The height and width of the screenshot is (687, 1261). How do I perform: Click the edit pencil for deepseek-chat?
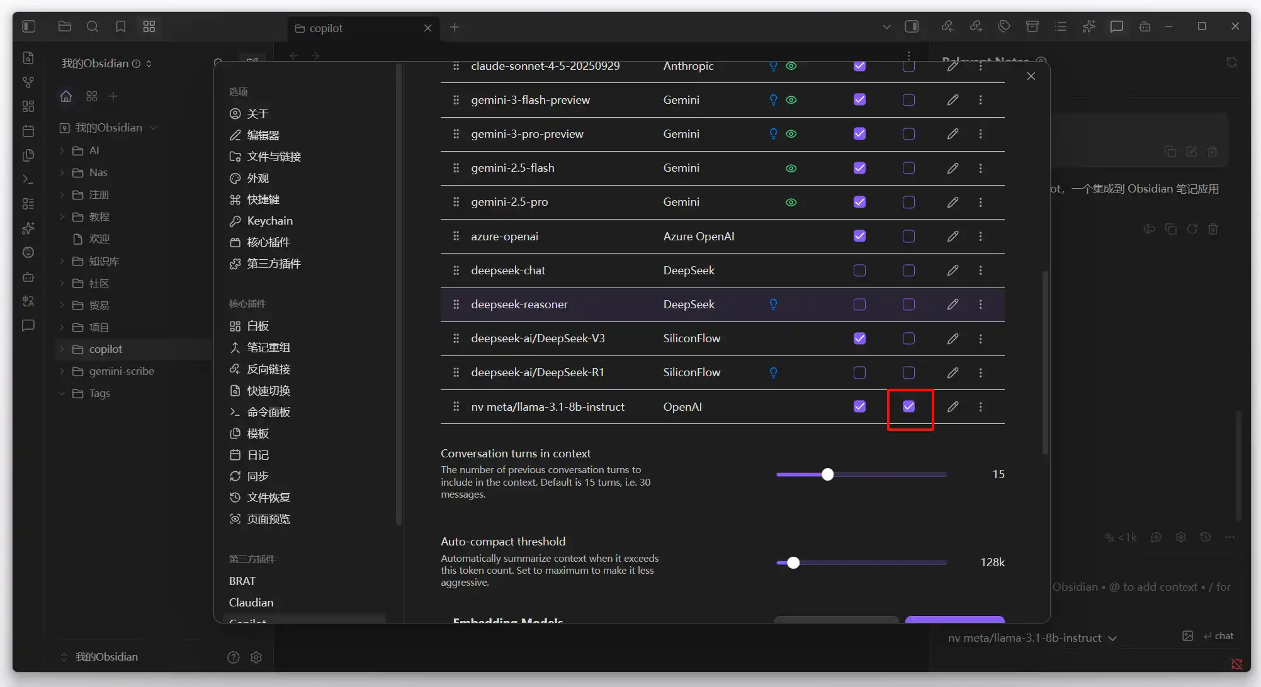pos(953,271)
